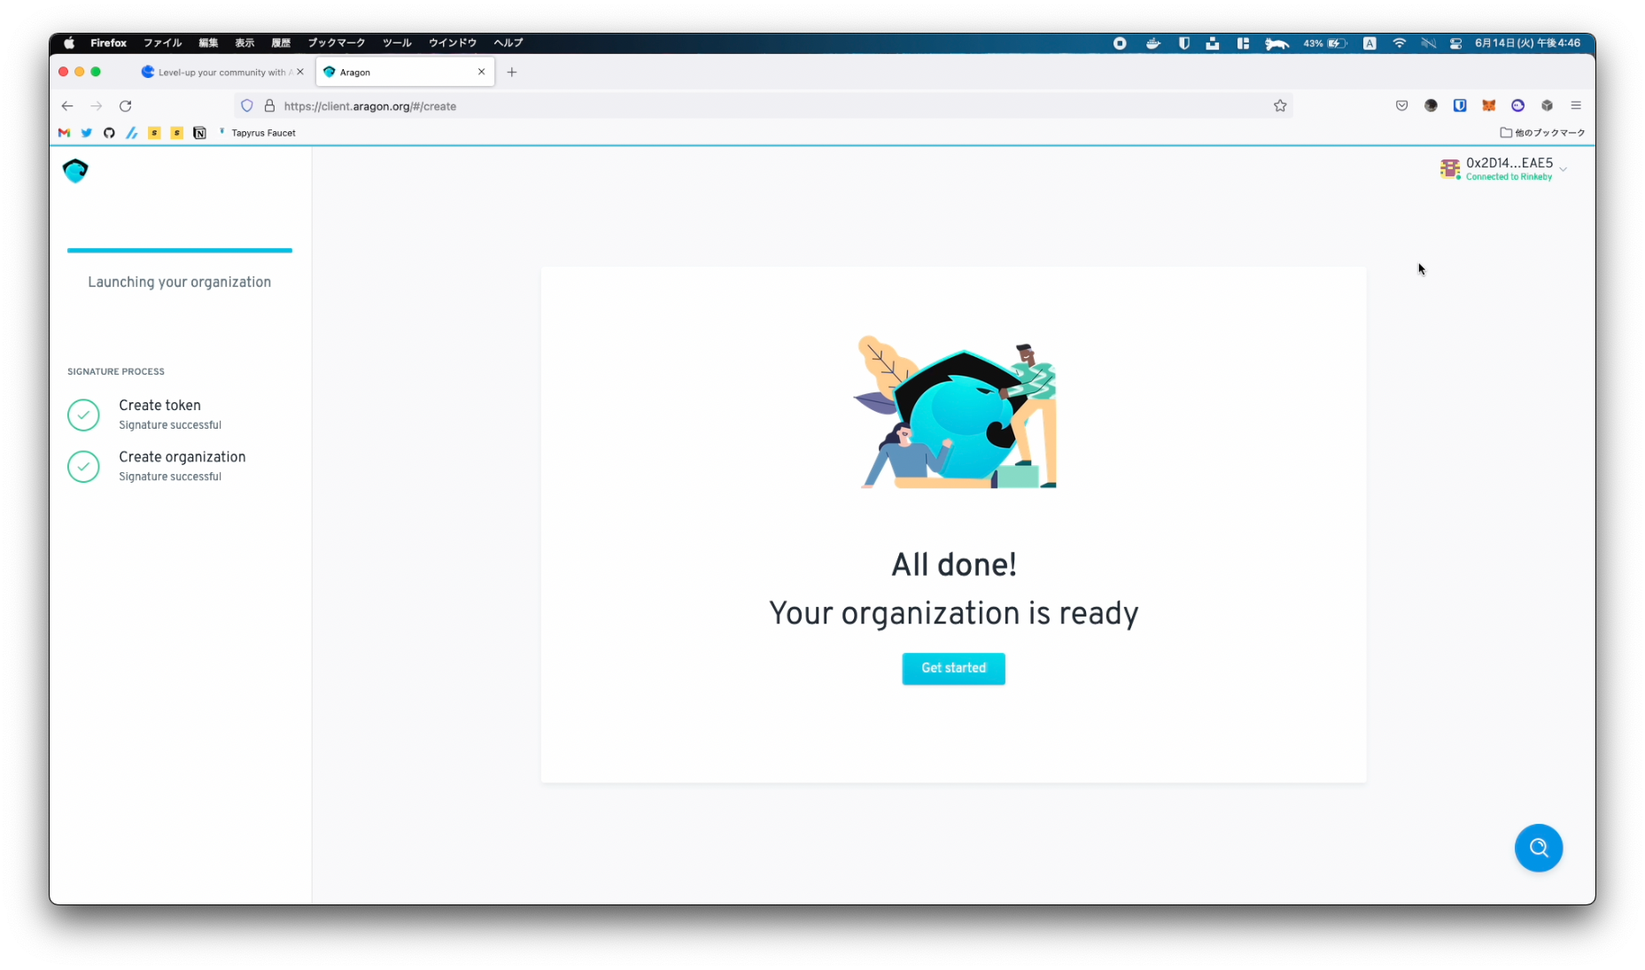Expand the 他のブックマーク folder
Screen dimensions: 1645x970
point(1542,133)
